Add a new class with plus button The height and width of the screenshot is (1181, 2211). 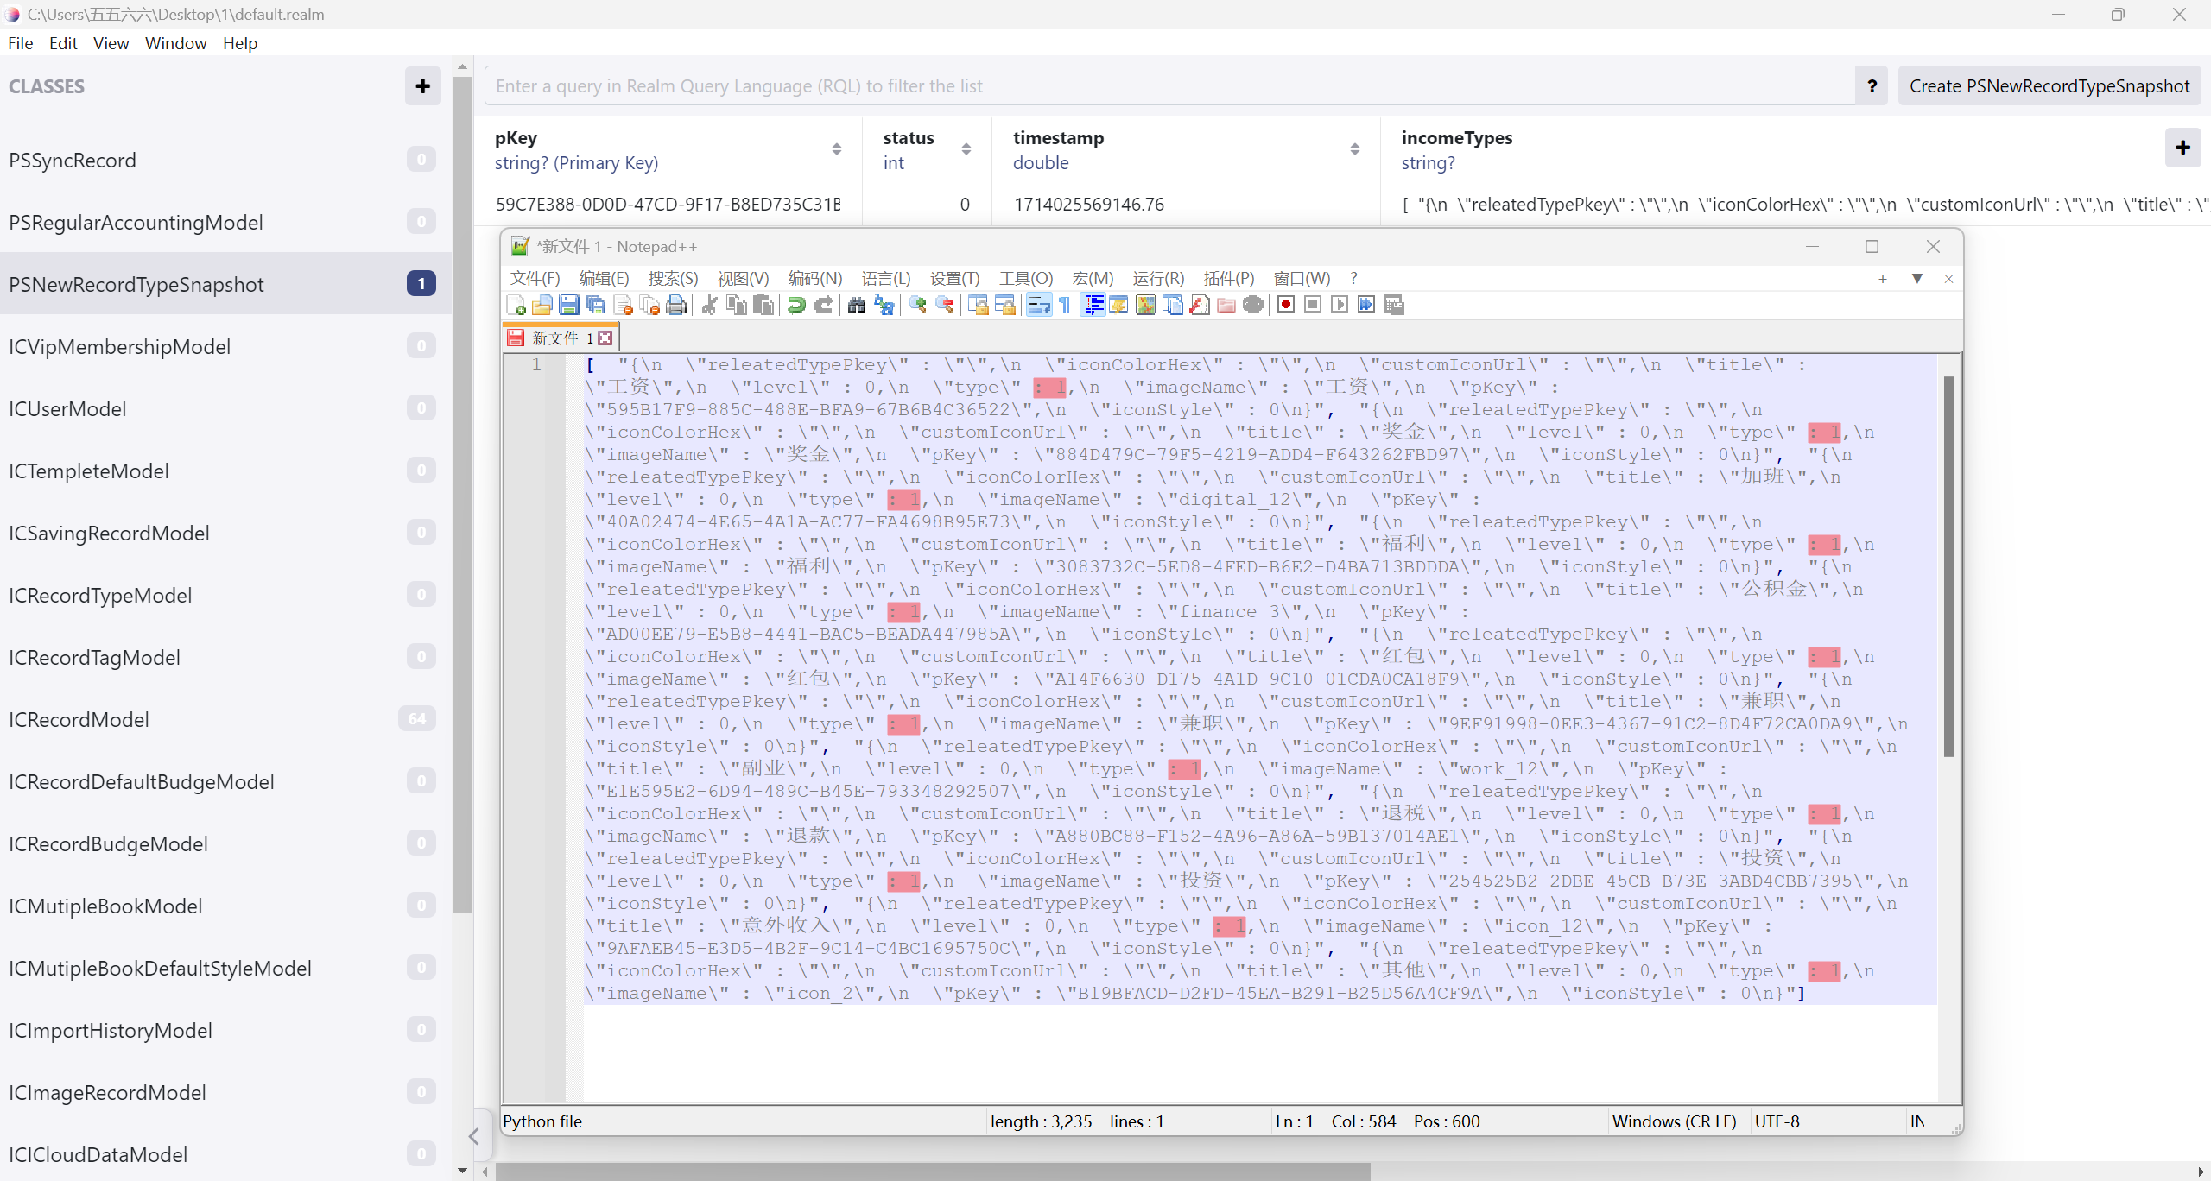(x=422, y=86)
